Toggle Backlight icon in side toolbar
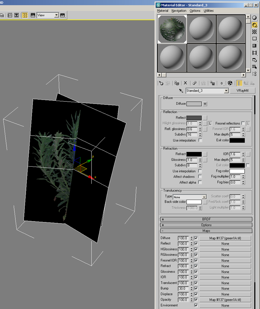This screenshot has width=260, height=309. 254,25
